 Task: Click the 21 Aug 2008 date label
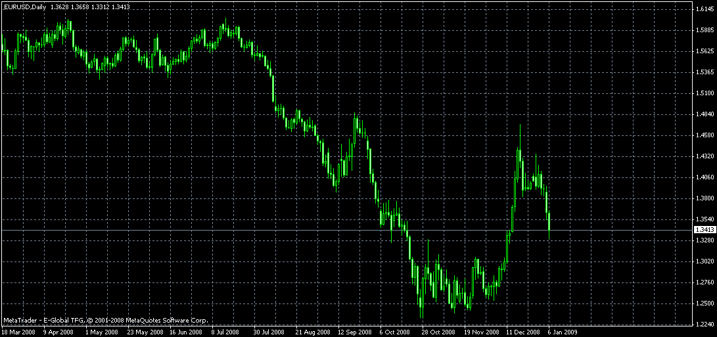pos(313,332)
